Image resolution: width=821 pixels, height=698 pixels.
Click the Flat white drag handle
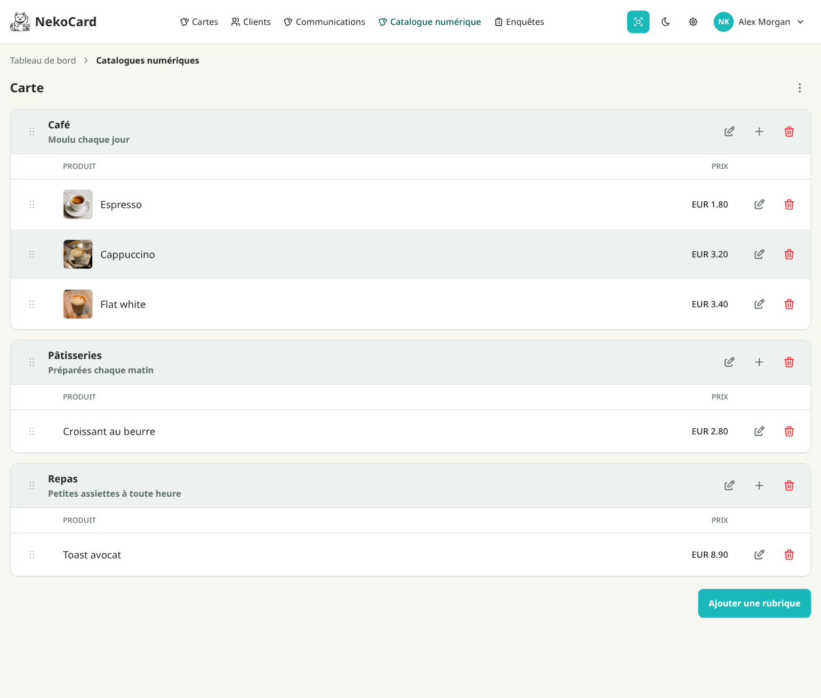click(32, 304)
